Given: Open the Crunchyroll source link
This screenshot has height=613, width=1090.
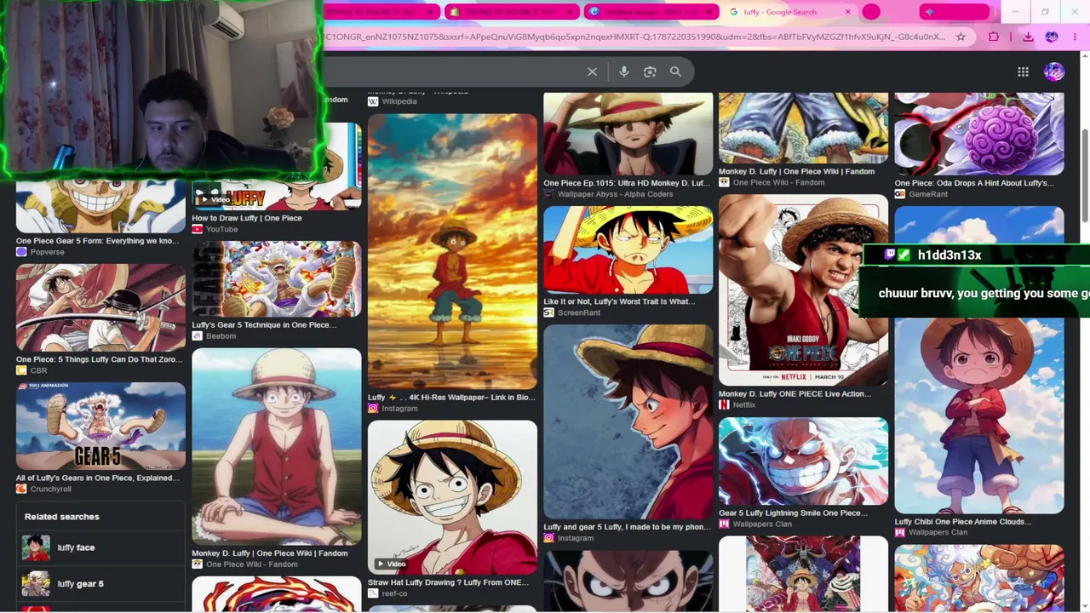Looking at the screenshot, I should [43, 489].
